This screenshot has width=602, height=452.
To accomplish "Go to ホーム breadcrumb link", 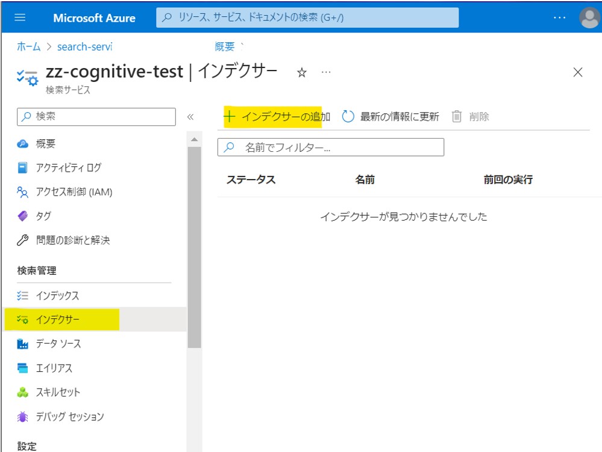I will (x=28, y=46).
